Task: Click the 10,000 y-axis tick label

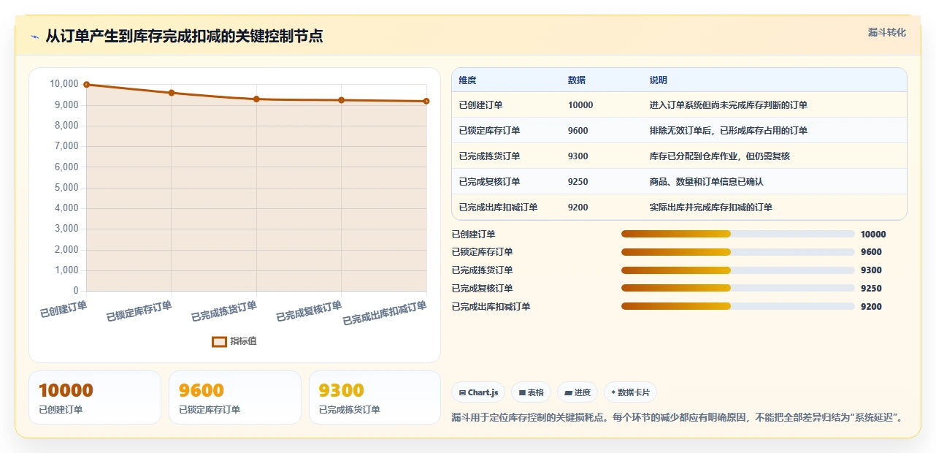Action: tap(64, 84)
